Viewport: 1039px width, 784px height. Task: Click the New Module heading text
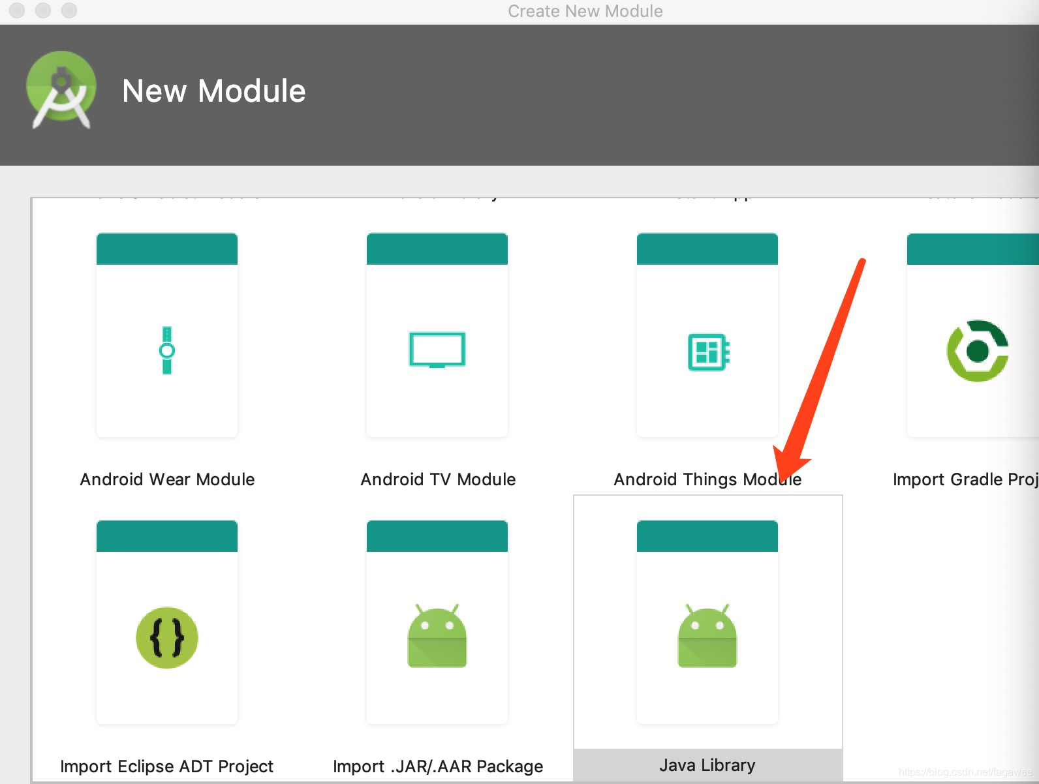[x=214, y=91]
